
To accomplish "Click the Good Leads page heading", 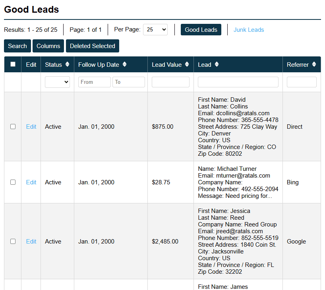I will point(31,10).
